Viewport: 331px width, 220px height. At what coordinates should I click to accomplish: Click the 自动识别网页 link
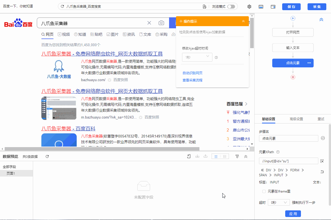(x=193, y=73)
